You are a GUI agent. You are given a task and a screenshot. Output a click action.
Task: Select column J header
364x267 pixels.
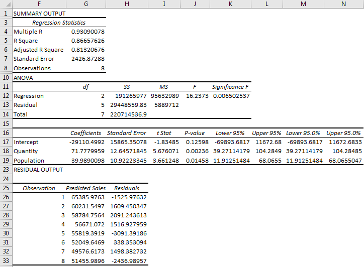pos(195,4)
